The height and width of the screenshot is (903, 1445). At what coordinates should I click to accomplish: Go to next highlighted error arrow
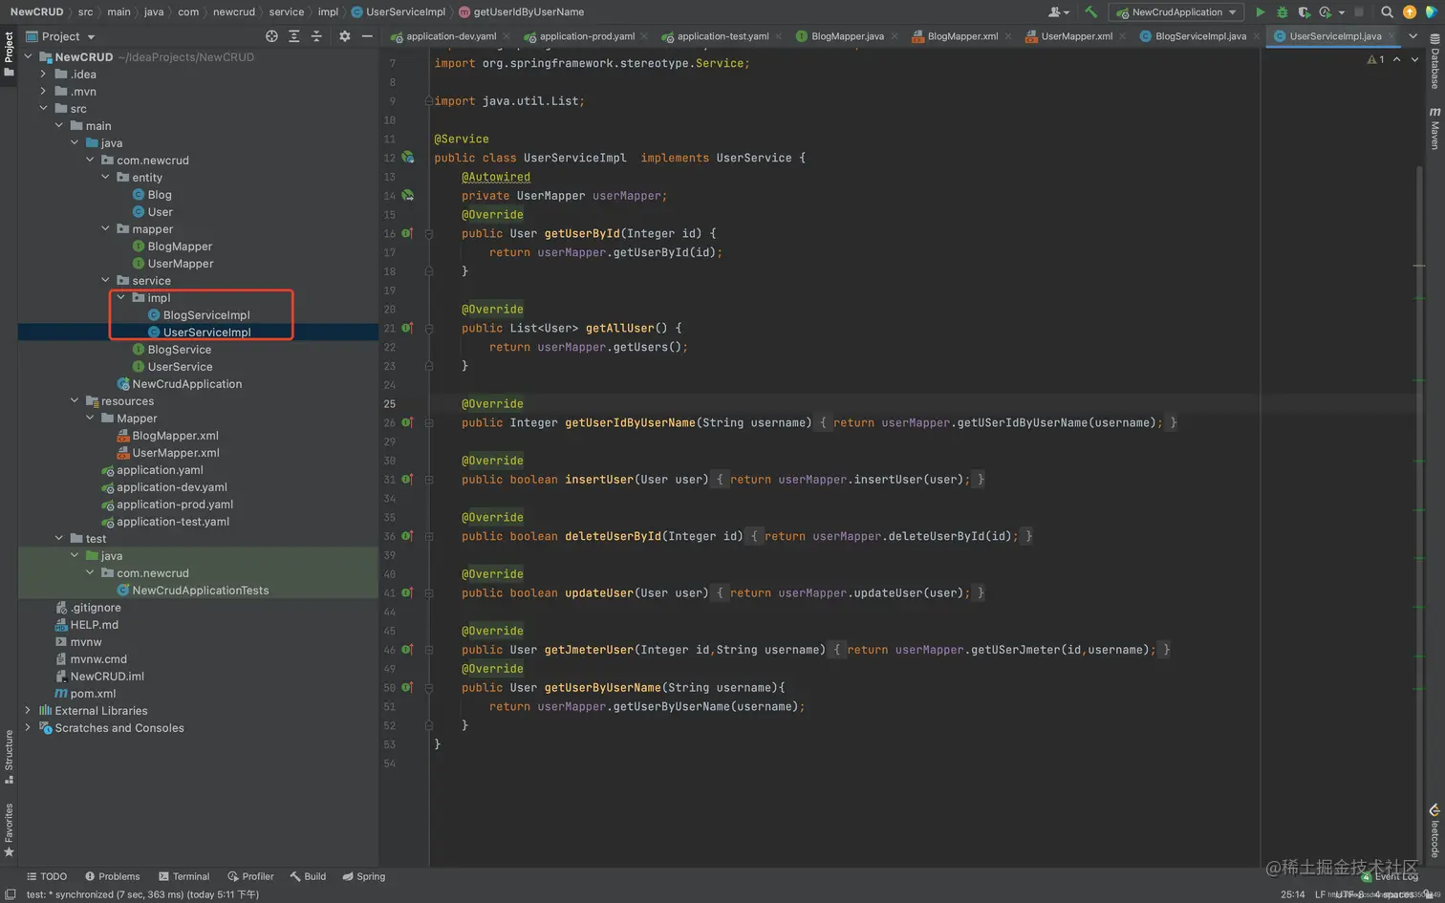coord(1414,59)
